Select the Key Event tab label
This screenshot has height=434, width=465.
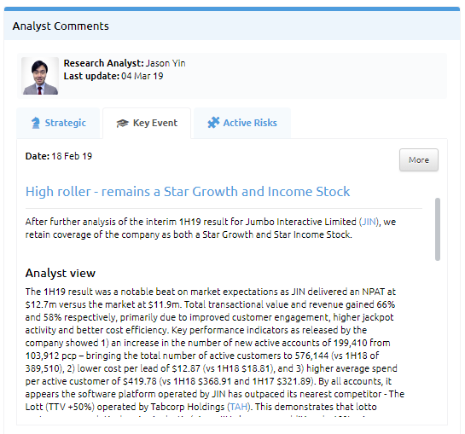pyautogui.click(x=155, y=123)
